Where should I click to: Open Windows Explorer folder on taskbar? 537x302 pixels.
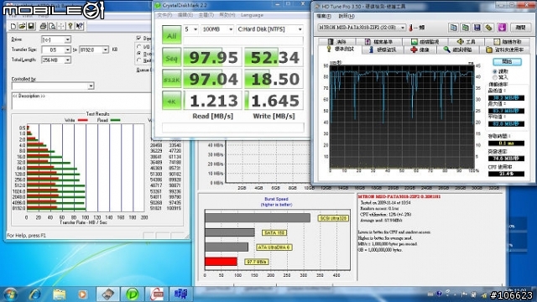pos(59,294)
